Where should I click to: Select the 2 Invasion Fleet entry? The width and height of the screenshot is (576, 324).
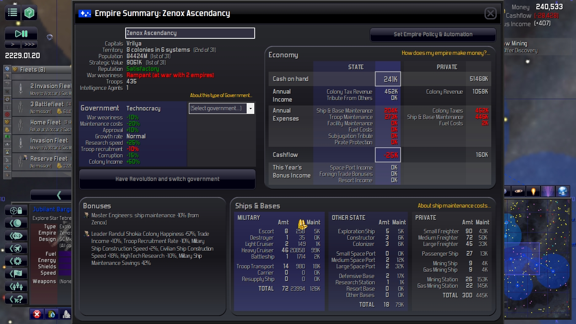[x=42, y=89]
